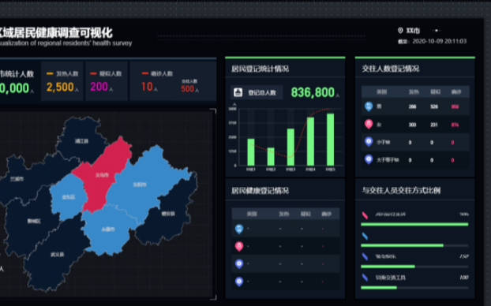The width and height of the screenshot is (491, 306).
Task: Click the progress bar under the 150 value
Action: click(414, 267)
